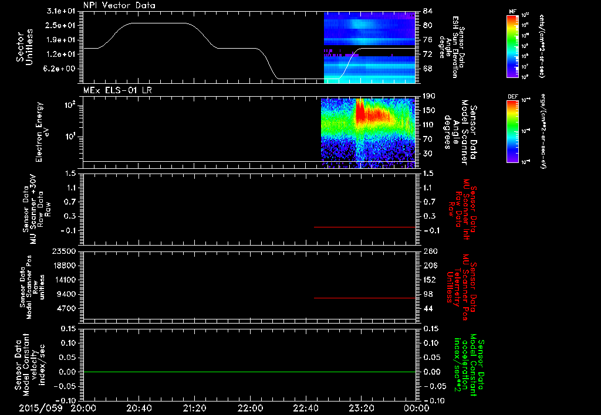
Task: Click the green zero-velocity line
Action: point(249,372)
